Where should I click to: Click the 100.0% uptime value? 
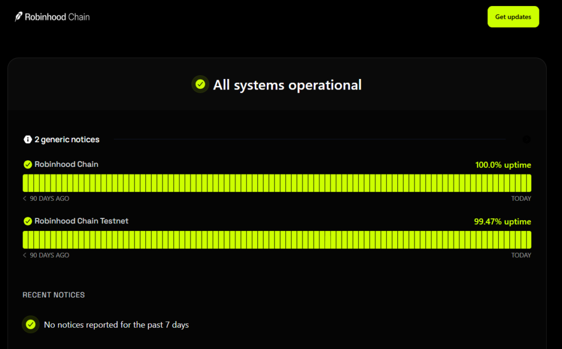pyautogui.click(x=503, y=165)
